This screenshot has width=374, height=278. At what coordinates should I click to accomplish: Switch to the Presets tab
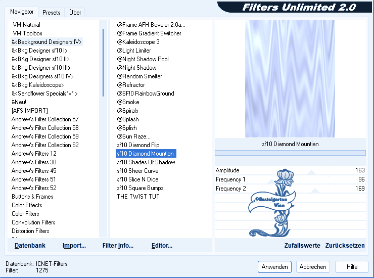pos(52,13)
